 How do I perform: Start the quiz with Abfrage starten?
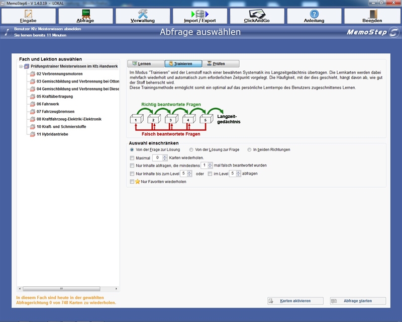[358, 301]
